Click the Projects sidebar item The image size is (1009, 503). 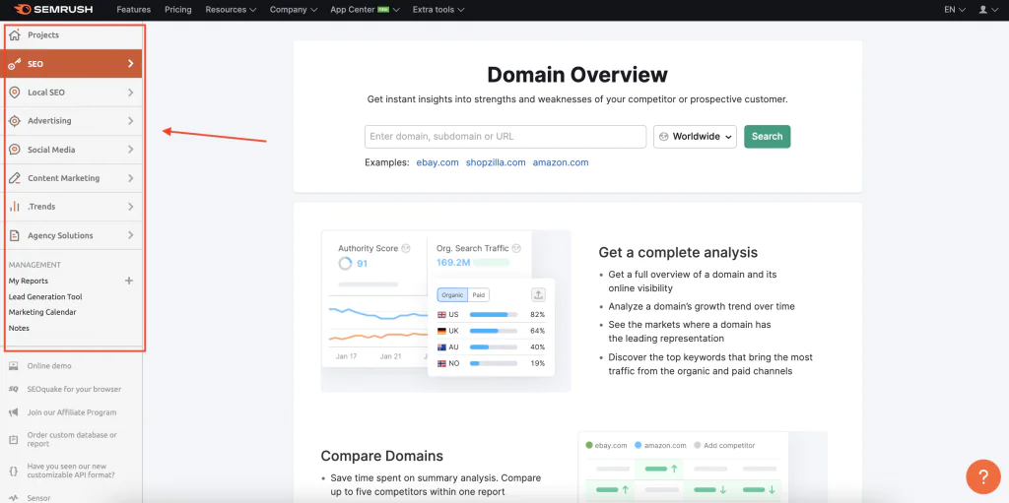(x=71, y=34)
